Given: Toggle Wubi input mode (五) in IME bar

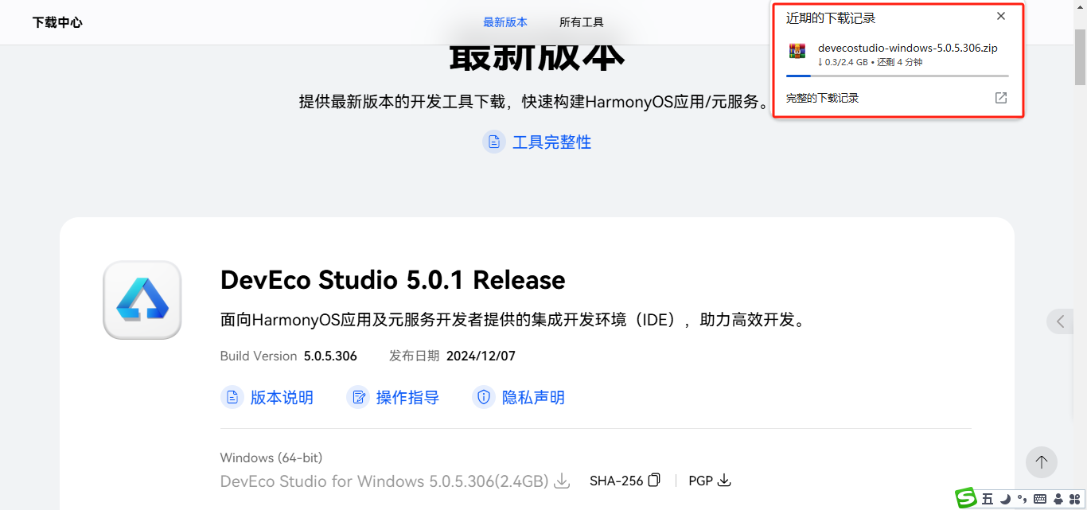Looking at the screenshot, I should pos(988,499).
